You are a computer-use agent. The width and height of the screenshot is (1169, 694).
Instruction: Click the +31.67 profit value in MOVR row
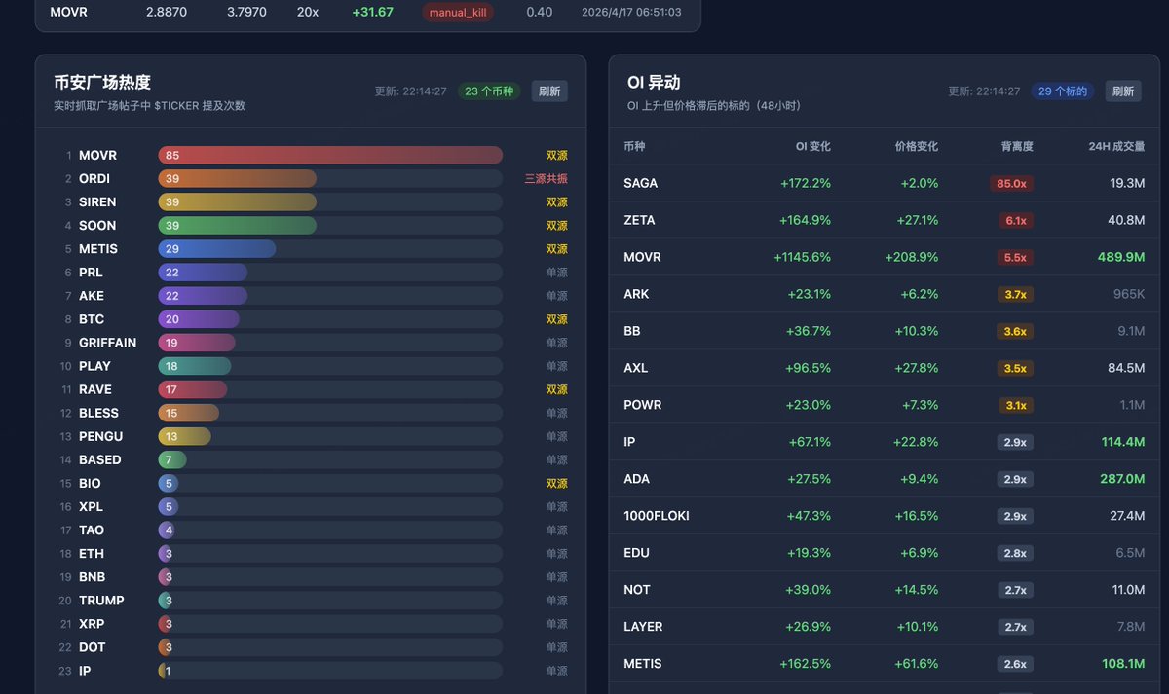tap(373, 13)
